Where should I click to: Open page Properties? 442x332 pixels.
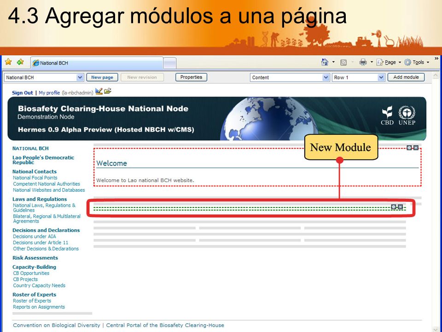pos(191,77)
